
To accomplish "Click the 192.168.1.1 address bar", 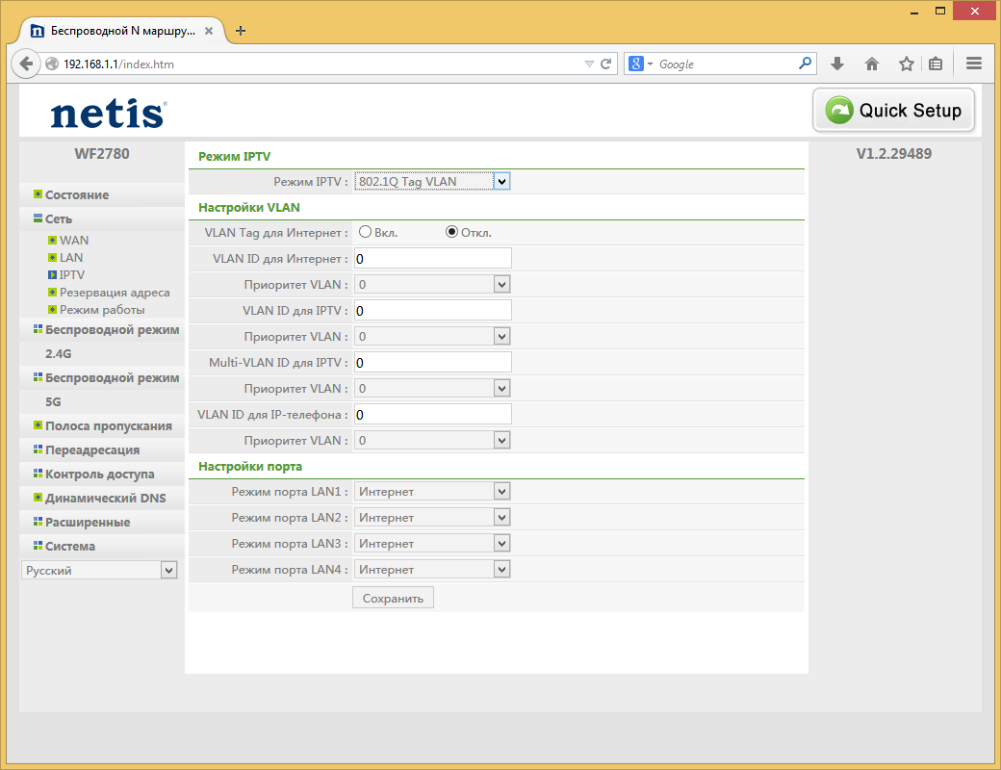I will click(320, 64).
